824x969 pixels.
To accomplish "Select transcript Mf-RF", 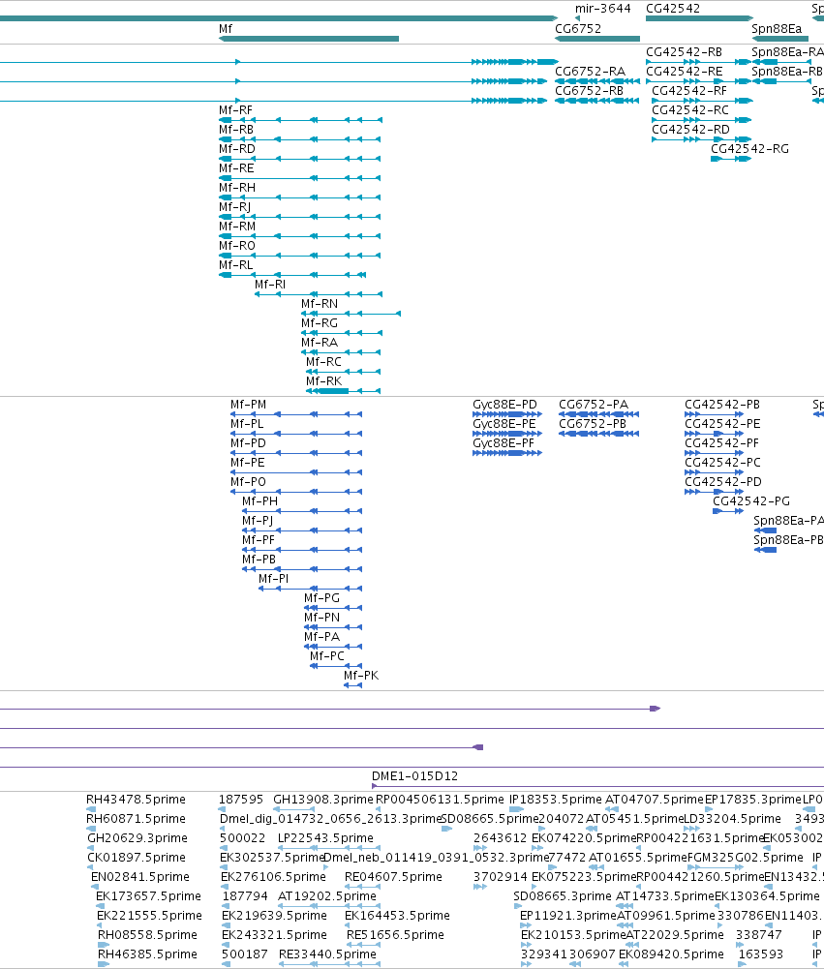I will coord(235,110).
